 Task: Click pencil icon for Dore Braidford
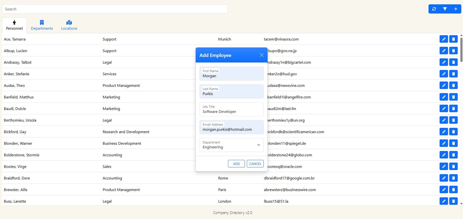444,178
